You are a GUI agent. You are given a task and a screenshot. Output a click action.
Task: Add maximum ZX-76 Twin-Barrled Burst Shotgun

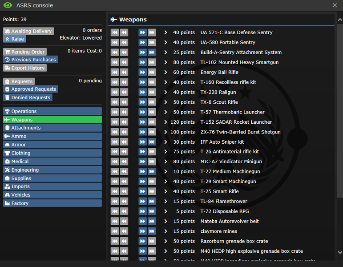tap(152, 132)
